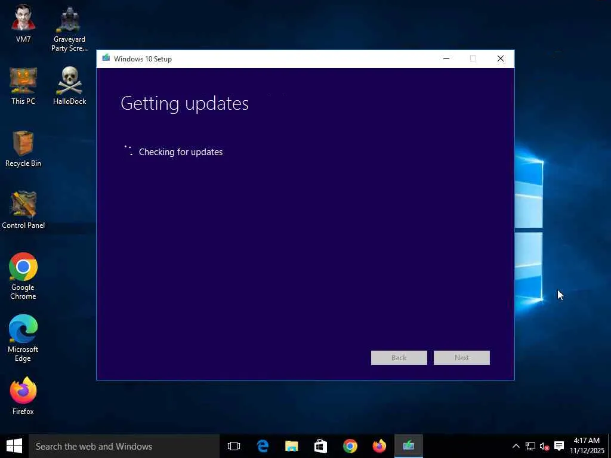Open Microsoft Store from the taskbar

(320, 446)
